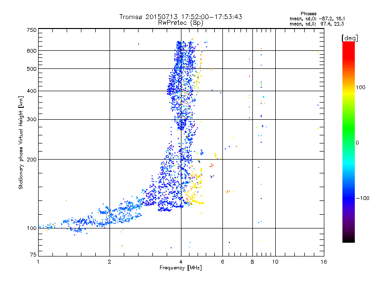The image size is (381, 285).
Task: Click the x-axis '10' tick label
Action: click(275, 262)
